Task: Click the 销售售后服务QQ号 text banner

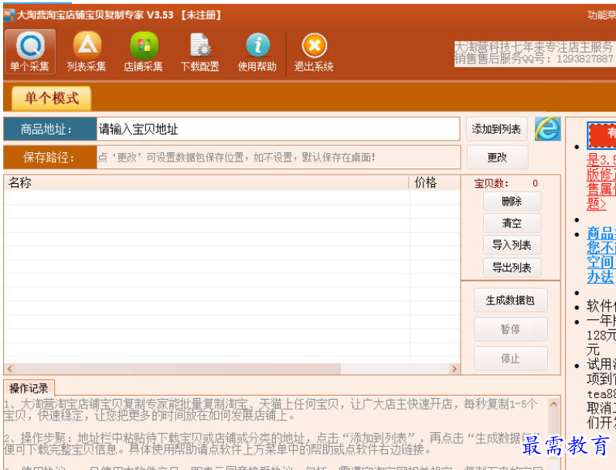Action: pyautogui.click(x=534, y=59)
